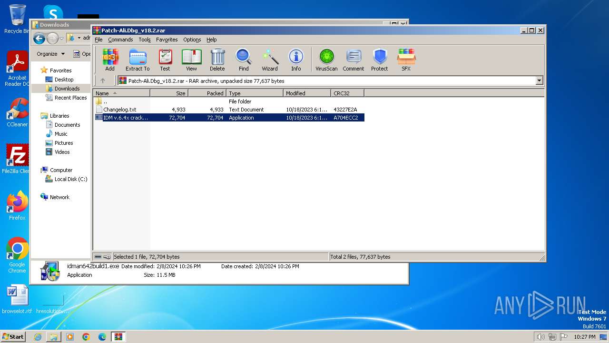
Task: Open Chrome from the taskbar
Action: point(86,337)
